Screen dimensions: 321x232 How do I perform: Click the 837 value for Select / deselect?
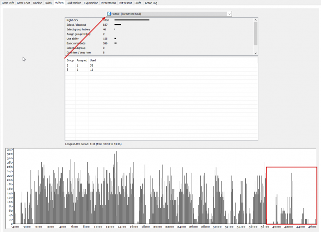tap(105, 25)
